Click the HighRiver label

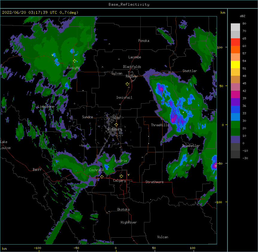[129, 222]
